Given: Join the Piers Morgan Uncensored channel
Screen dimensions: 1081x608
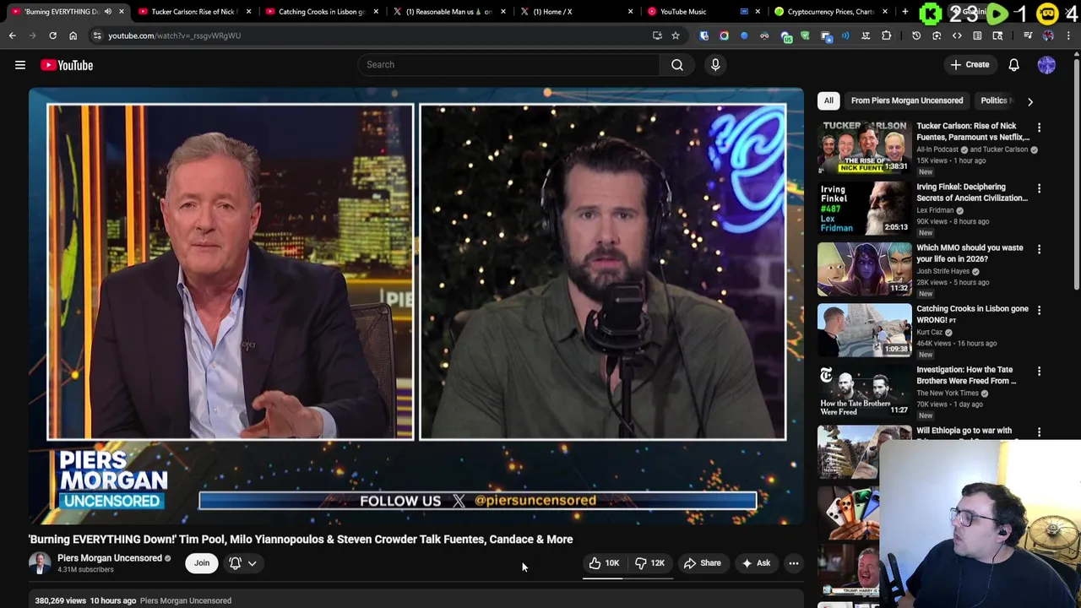Looking at the screenshot, I should pyautogui.click(x=202, y=563).
